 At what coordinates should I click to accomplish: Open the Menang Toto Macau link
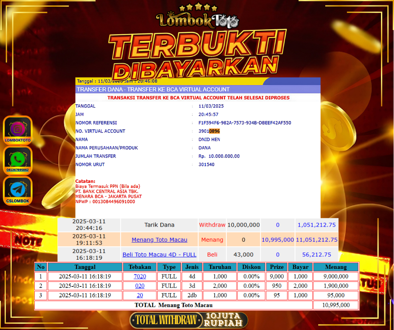pos(159,240)
